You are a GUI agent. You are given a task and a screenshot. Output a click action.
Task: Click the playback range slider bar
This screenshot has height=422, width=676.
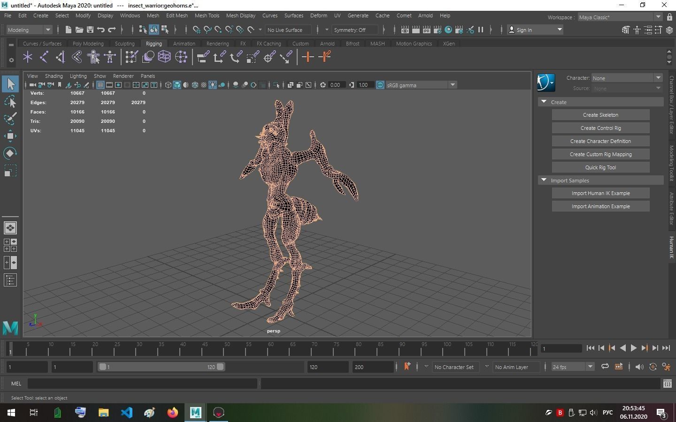161,367
